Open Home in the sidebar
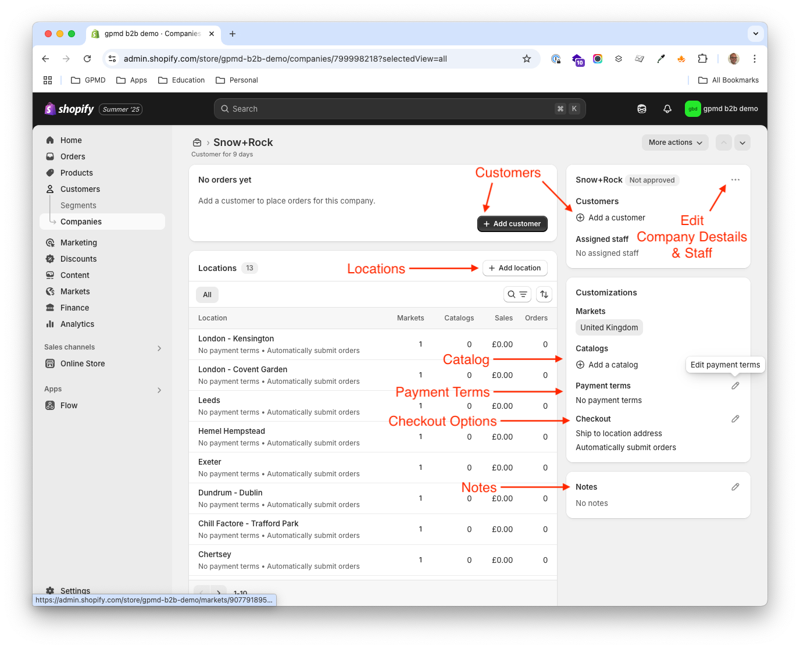 point(102,140)
